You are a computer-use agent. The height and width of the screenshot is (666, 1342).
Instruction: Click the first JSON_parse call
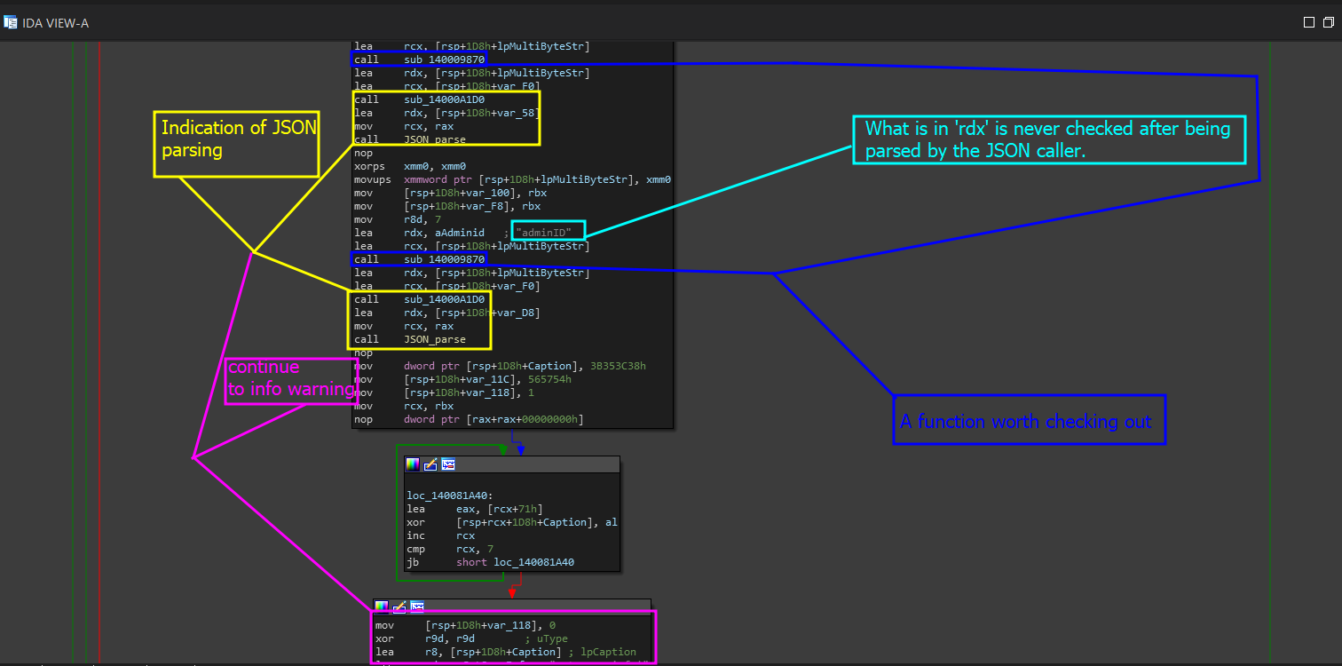(434, 139)
